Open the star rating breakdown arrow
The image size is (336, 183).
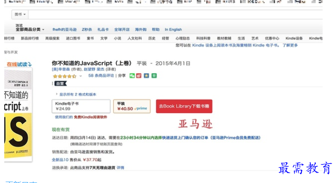tap(81, 76)
